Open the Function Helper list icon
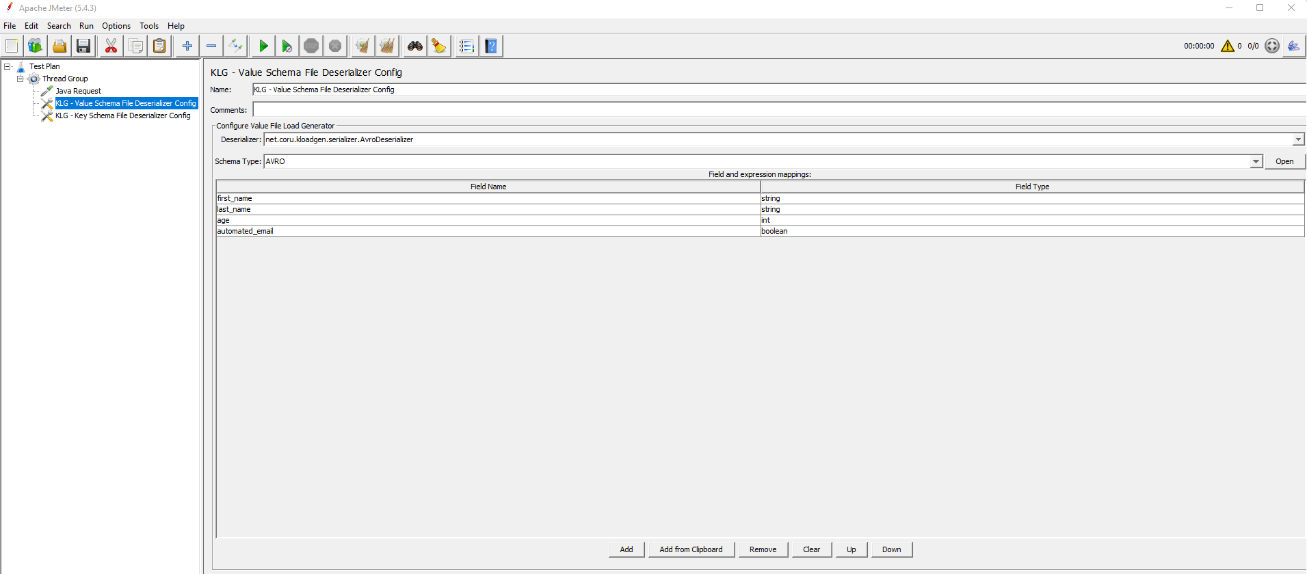This screenshot has height=574, width=1307. click(x=466, y=46)
